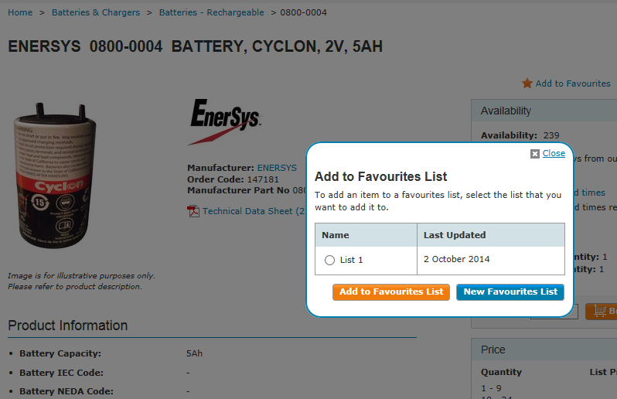The width and height of the screenshot is (617, 399).
Task: Click the EnerSys manufacturer logo
Action: (225, 121)
